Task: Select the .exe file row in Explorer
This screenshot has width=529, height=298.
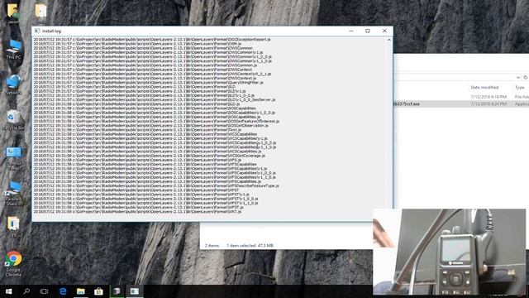Action: 461,104
